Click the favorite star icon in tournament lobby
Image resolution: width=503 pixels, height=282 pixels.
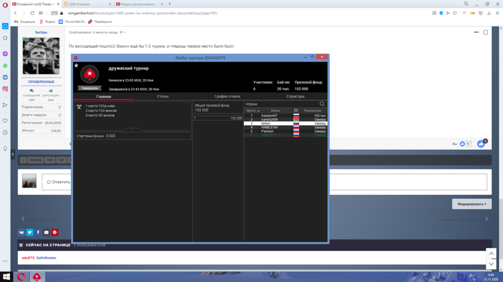76,65
